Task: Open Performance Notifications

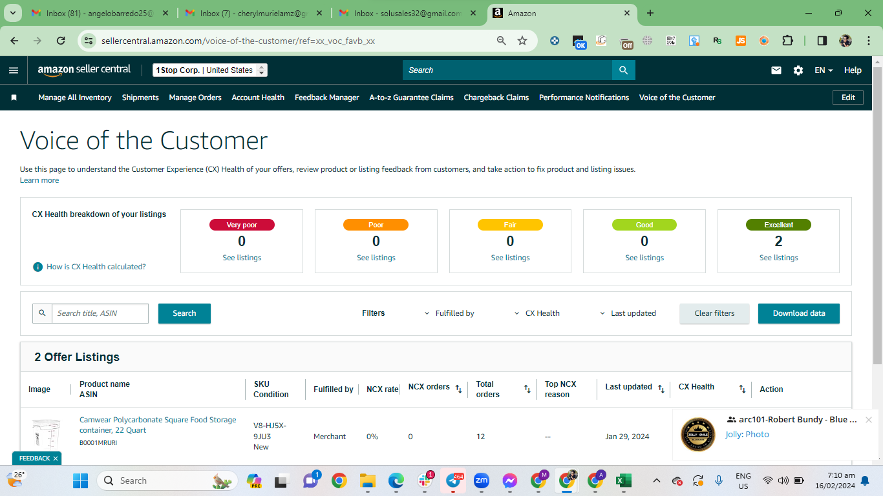Action: pyautogui.click(x=584, y=98)
